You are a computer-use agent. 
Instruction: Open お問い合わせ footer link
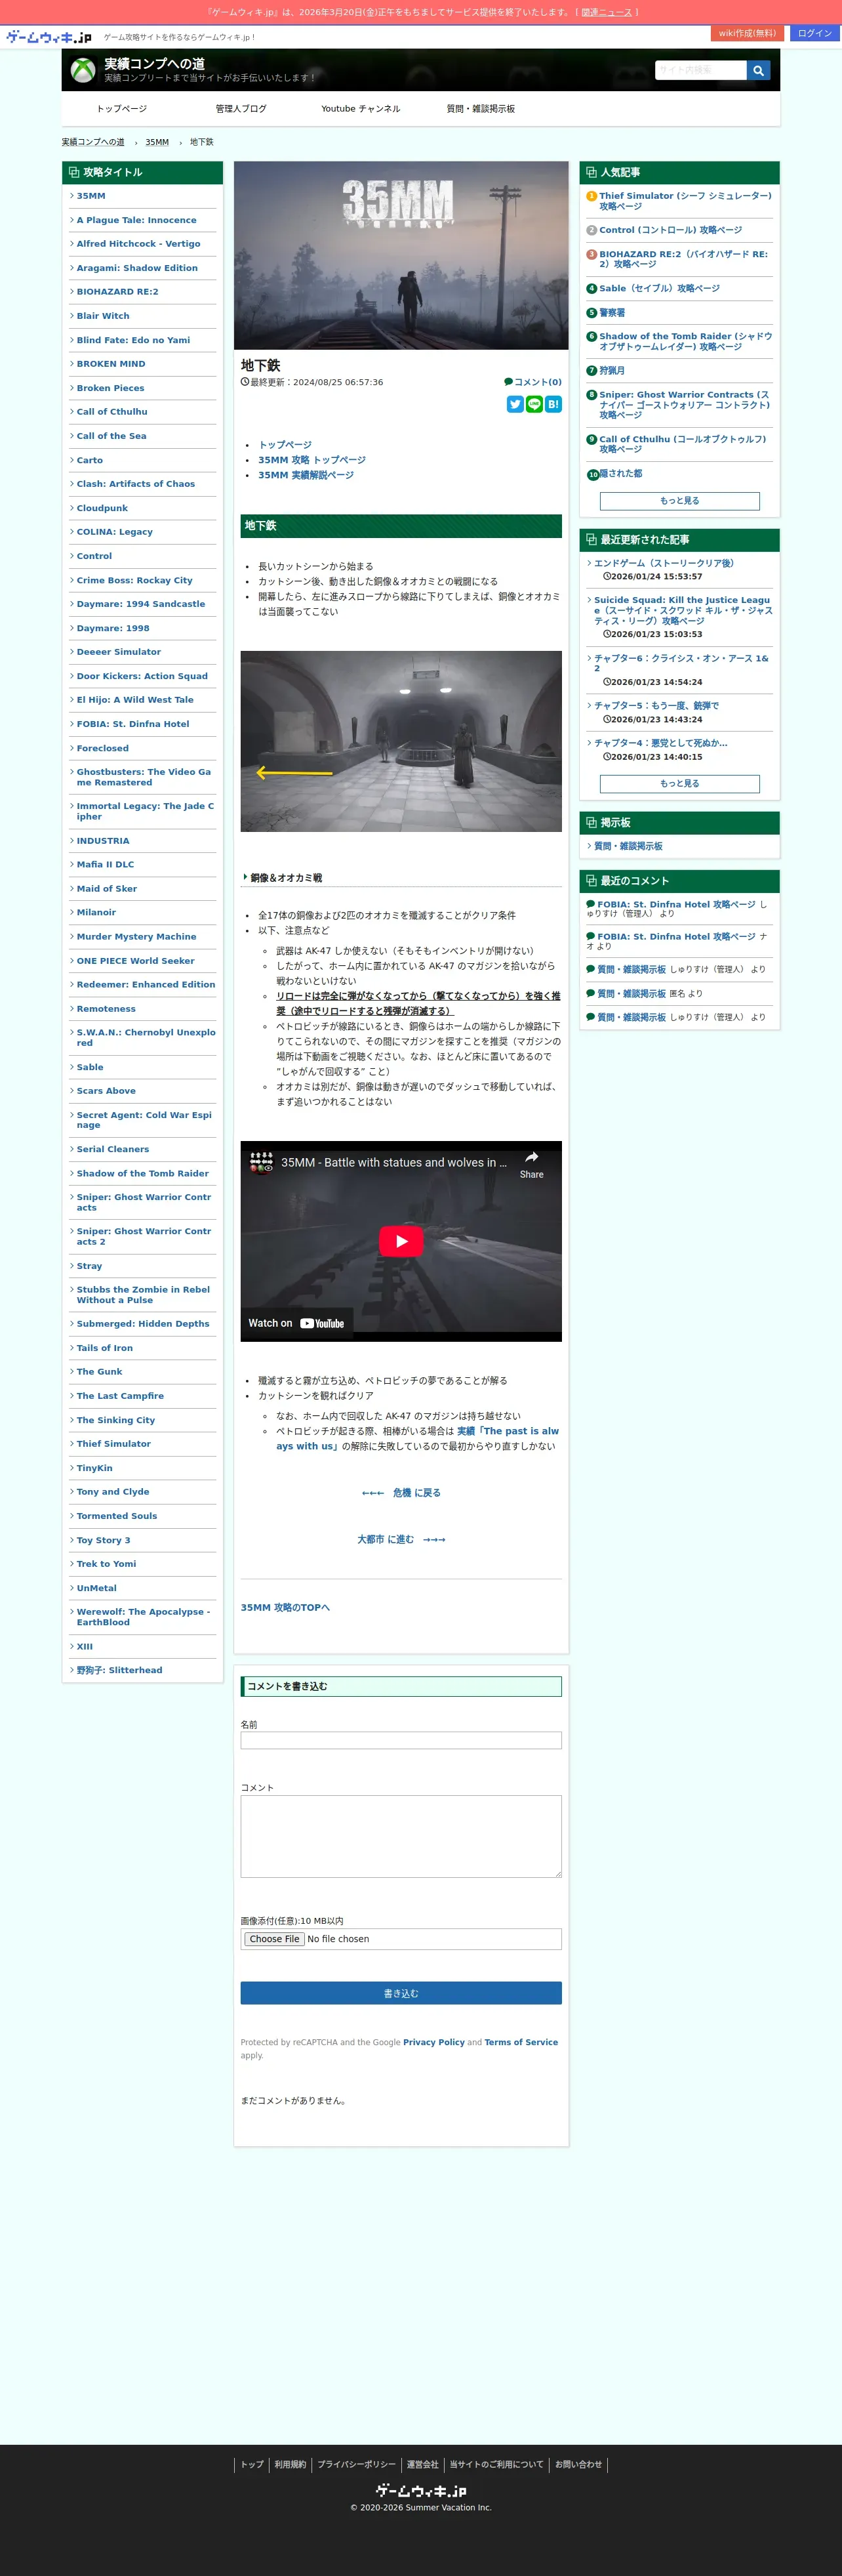click(x=579, y=2464)
